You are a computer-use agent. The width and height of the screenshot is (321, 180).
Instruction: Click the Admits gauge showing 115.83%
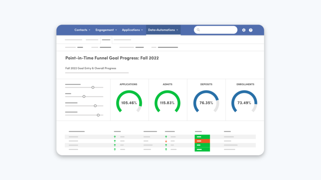tap(167, 102)
